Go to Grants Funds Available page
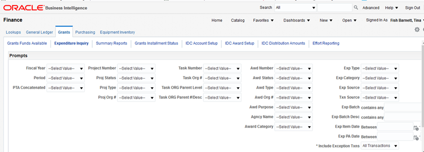The width and height of the screenshot is (424, 152). coord(27,43)
